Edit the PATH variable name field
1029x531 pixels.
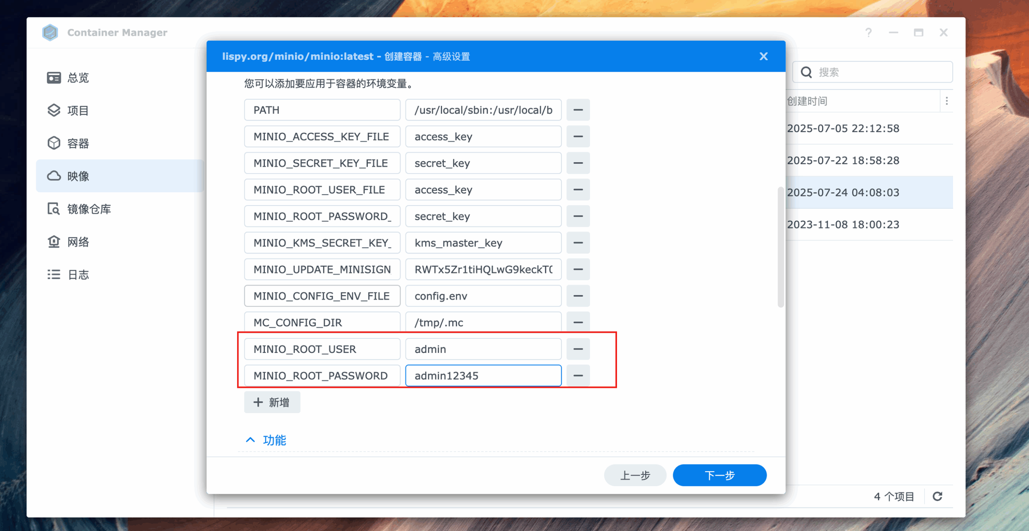pos(322,110)
